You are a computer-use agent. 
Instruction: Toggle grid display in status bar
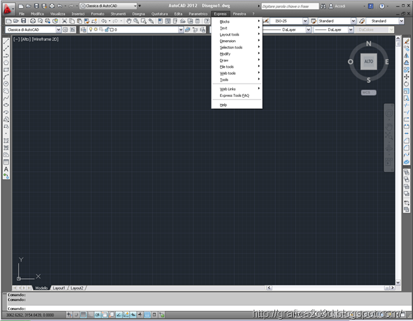(83, 314)
